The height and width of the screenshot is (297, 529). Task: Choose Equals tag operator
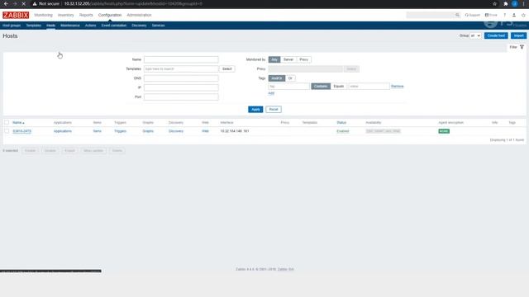pyautogui.click(x=338, y=87)
